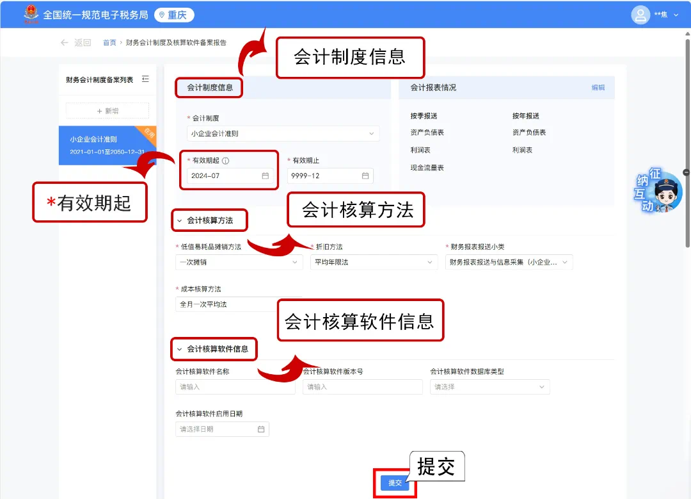Click the info icon beside 有效期起

pyautogui.click(x=226, y=161)
